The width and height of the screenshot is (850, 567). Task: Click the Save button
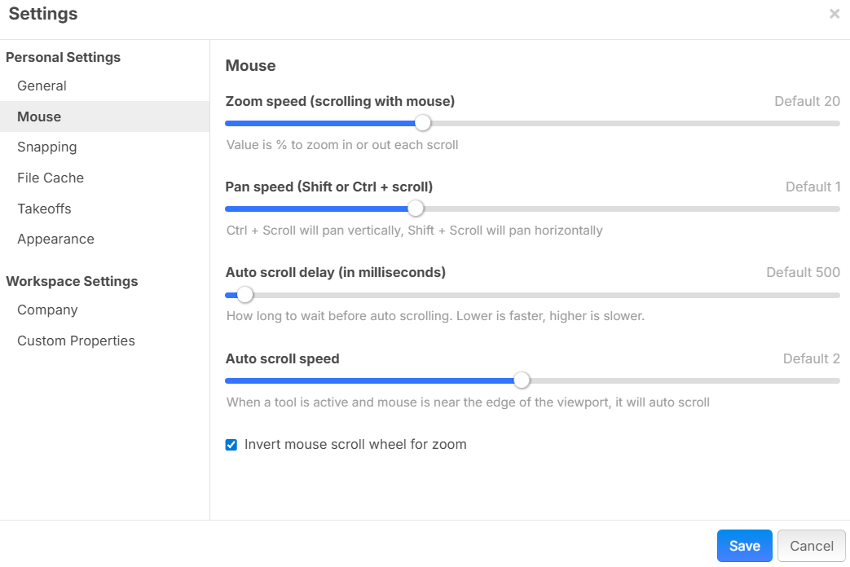pos(744,546)
